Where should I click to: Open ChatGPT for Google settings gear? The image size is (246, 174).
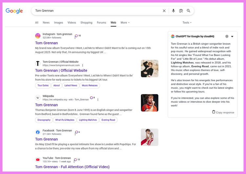pos(227,36)
